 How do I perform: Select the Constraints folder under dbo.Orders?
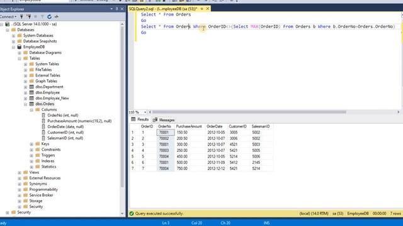coord(51,149)
